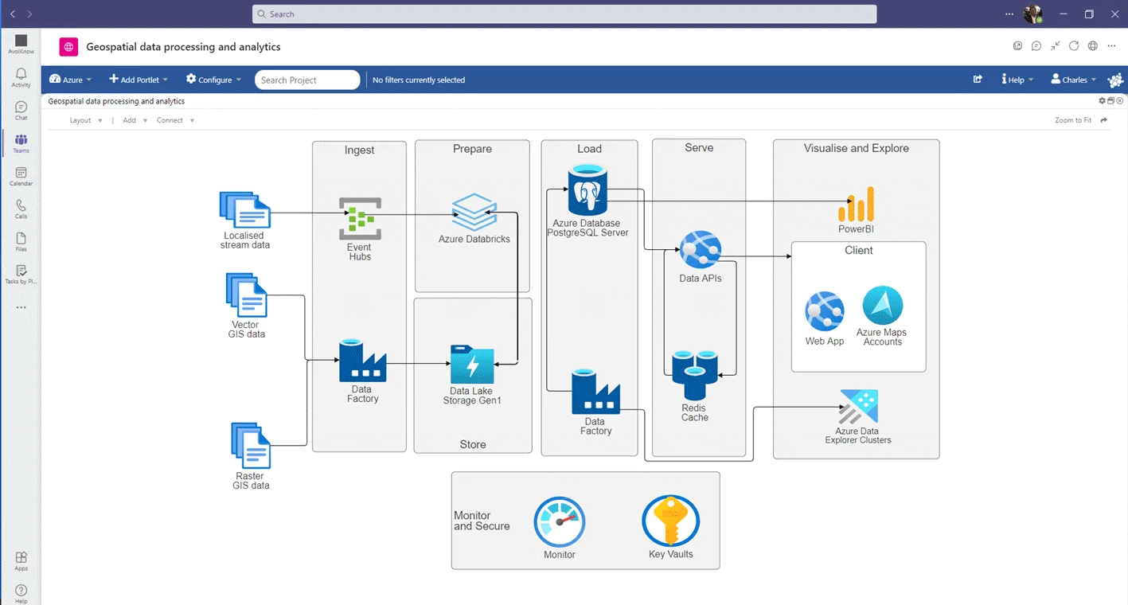This screenshot has height=605, width=1128.
Task: Open Calendar in the Teams sidebar
Action: [x=21, y=176]
